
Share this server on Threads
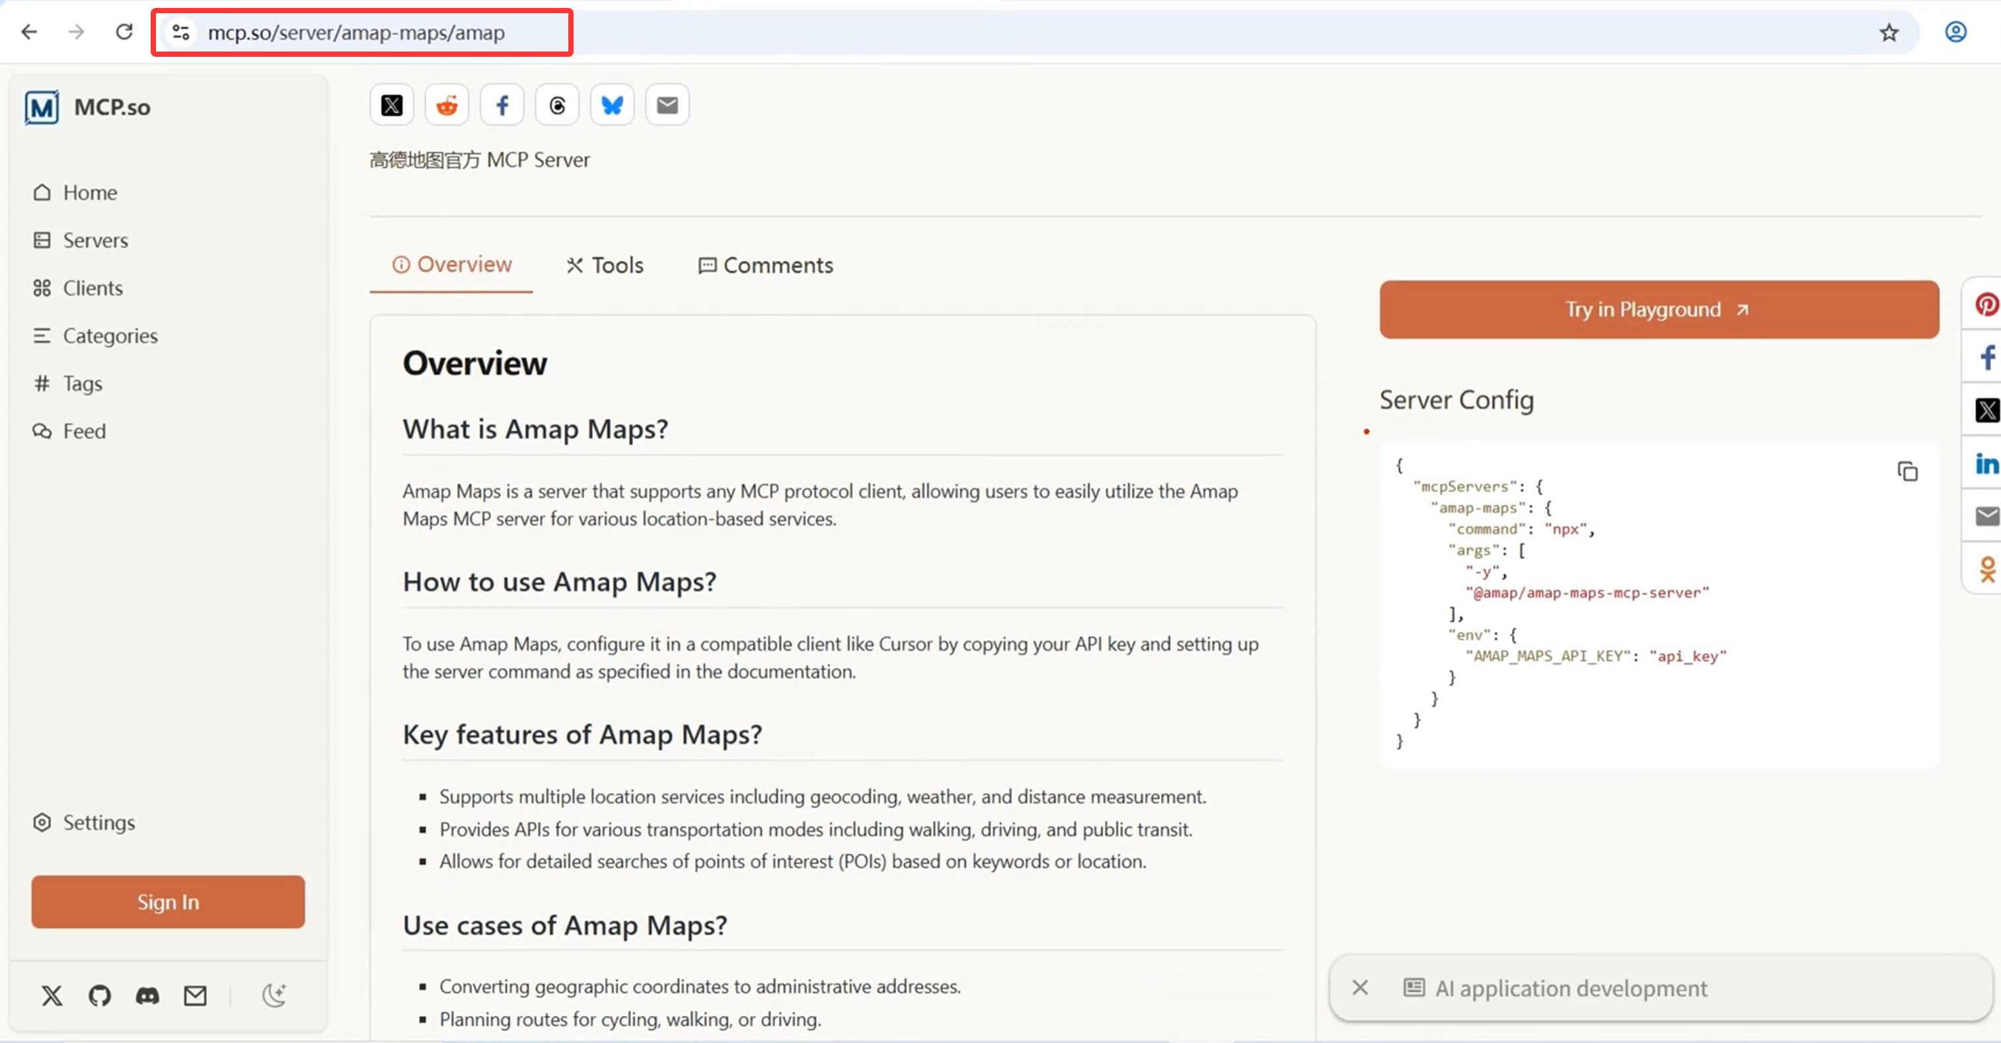pos(557,105)
